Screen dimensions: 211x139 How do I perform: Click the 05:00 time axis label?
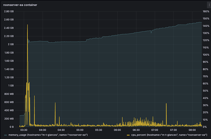80,130
